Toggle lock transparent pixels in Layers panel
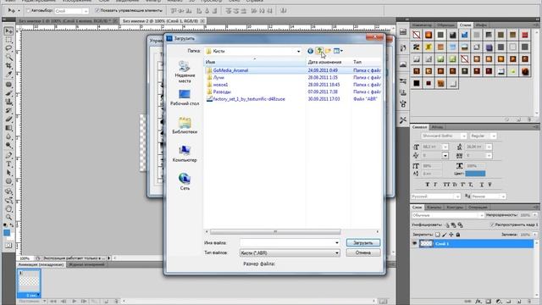542x305 pixels. point(438,235)
